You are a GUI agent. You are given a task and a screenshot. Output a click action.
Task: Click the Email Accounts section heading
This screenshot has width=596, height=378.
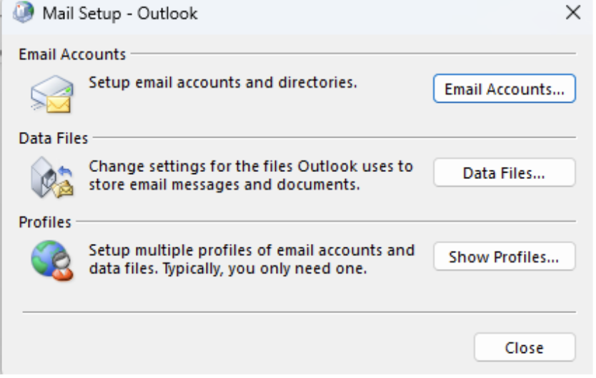pos(72,54)
